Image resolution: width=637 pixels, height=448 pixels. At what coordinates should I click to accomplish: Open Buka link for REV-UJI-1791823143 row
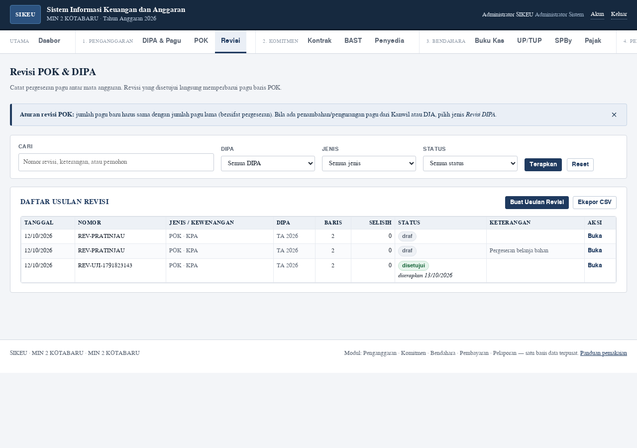pyautogui.click(x=595, y=265)
